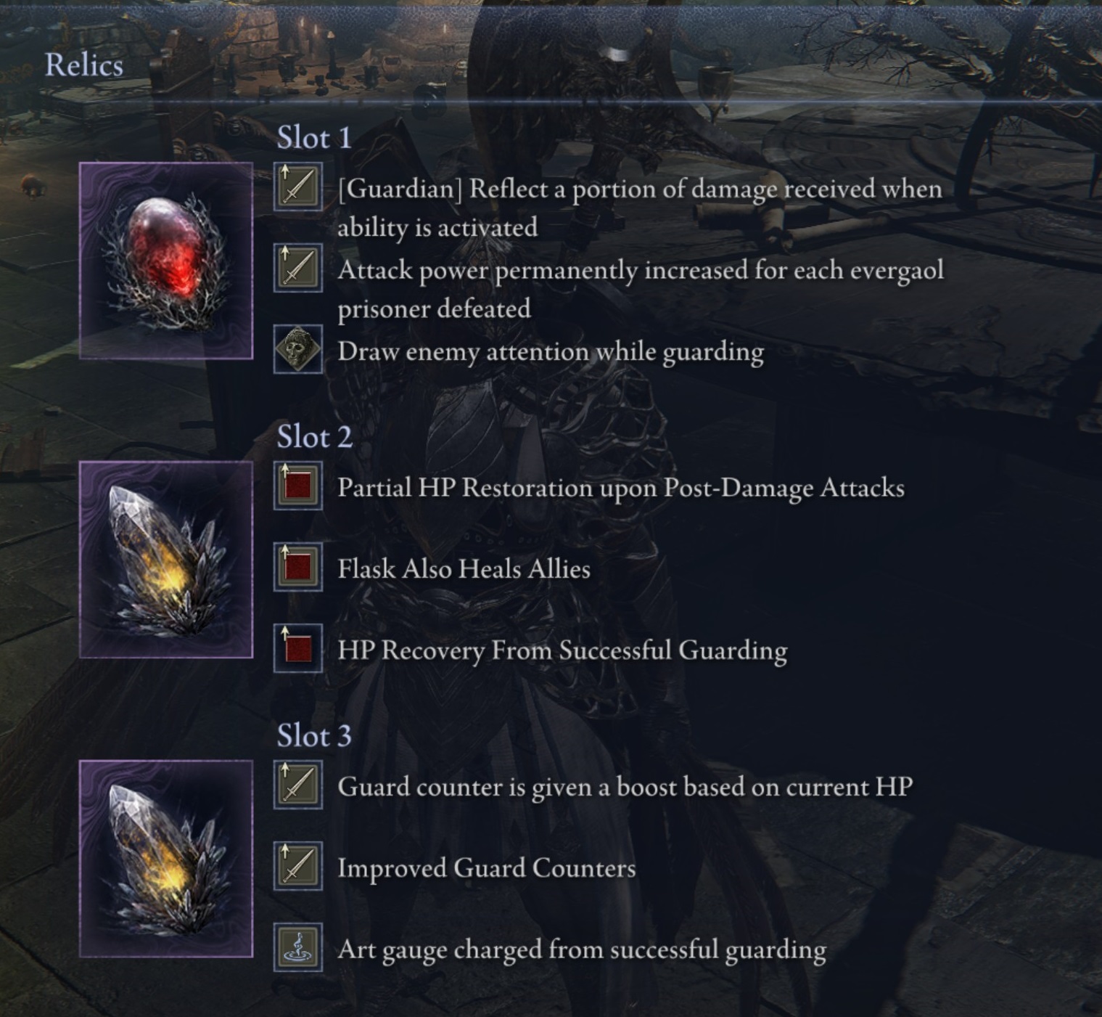Screen dimensions: 1102x1017
Task: Select the crystal relic thumbnail in Slot 2
Action: [166, 560]
